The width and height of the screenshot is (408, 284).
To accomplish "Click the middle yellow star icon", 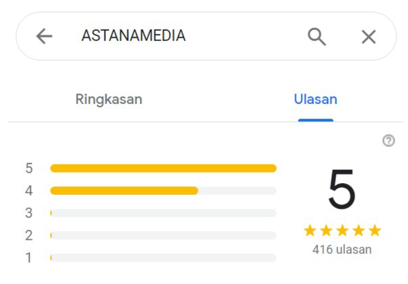I will point(343,230).
